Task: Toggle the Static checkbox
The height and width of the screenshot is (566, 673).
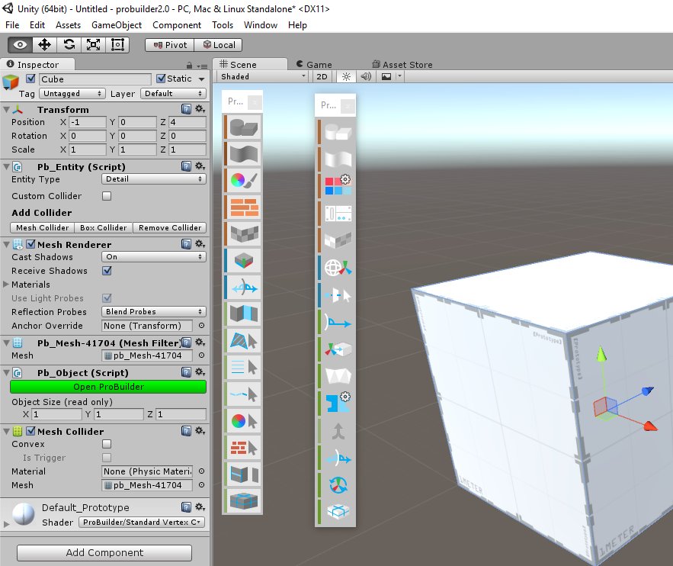Action: coord(161,79)
